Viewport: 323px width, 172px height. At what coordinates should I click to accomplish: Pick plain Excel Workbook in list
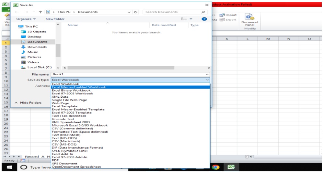click(130, 84)
